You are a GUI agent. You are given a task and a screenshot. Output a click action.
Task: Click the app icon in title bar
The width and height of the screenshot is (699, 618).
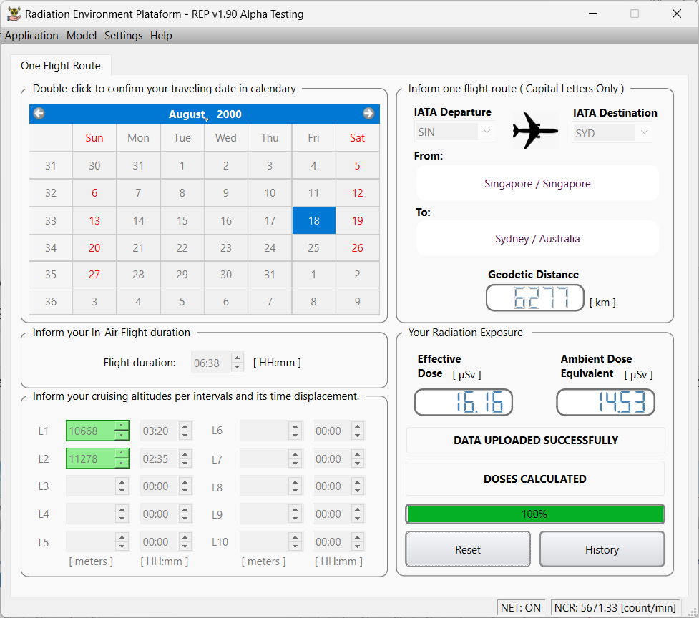[x=13, y=14]
